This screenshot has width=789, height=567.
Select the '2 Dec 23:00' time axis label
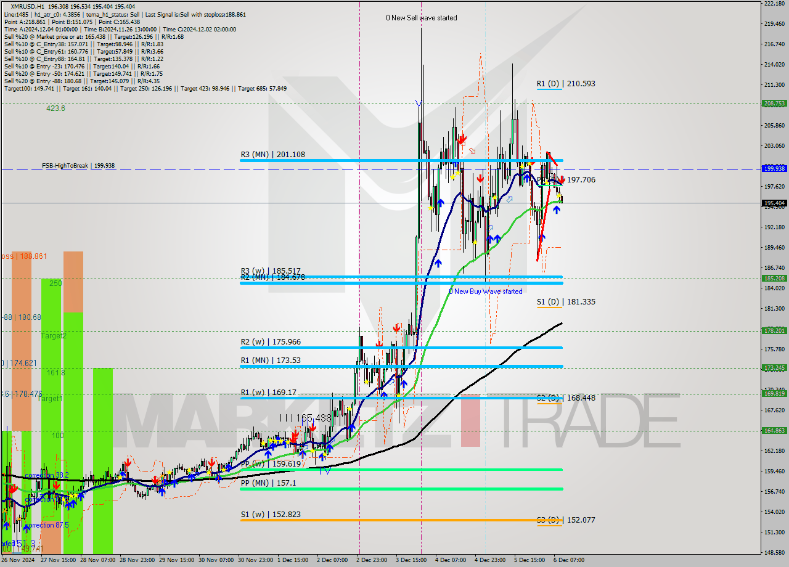pyautogui.click(x=372, y=560)
